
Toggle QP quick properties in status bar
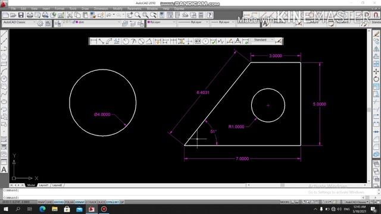122,202
